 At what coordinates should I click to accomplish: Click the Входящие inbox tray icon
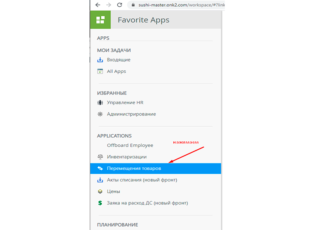point(100,60)
